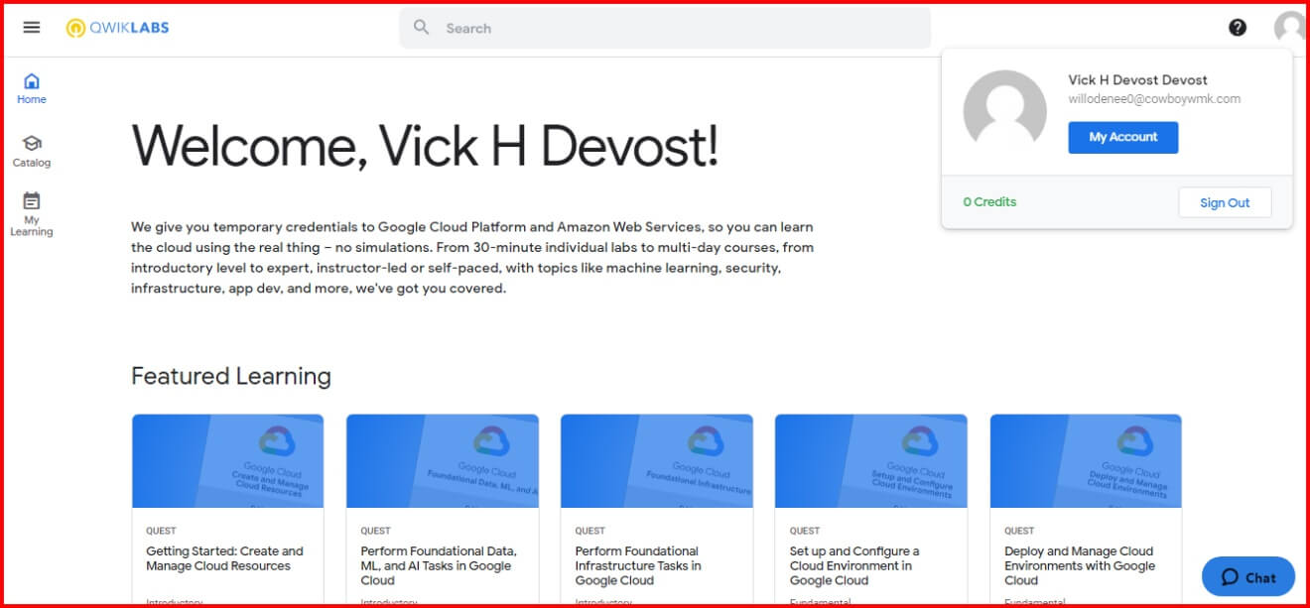
Task: Click the Featured Learning heading
Action: point(231,376)
